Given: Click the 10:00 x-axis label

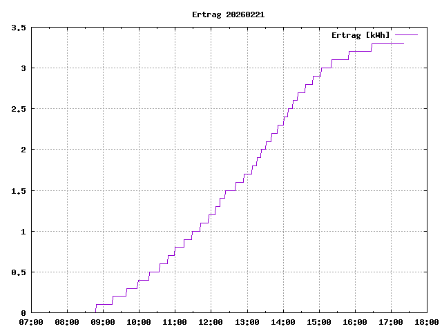Looking at the screenshot, I should (139, 322).
